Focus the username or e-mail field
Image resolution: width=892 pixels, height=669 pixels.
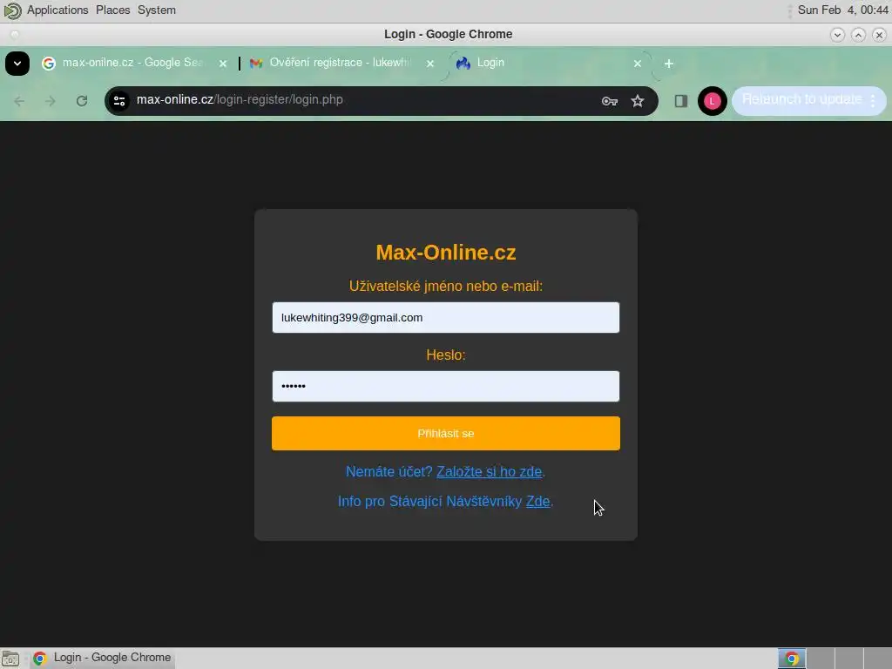[445, 317]
